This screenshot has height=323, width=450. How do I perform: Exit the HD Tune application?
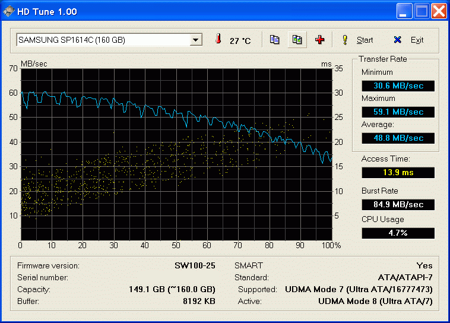click(x=417, y=40)
